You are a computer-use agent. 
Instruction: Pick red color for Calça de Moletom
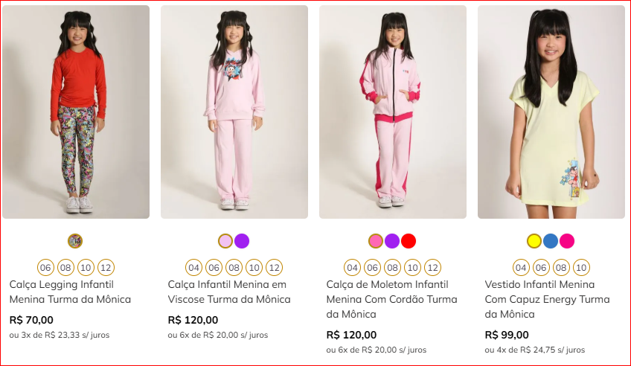click(x=409, y=241)
